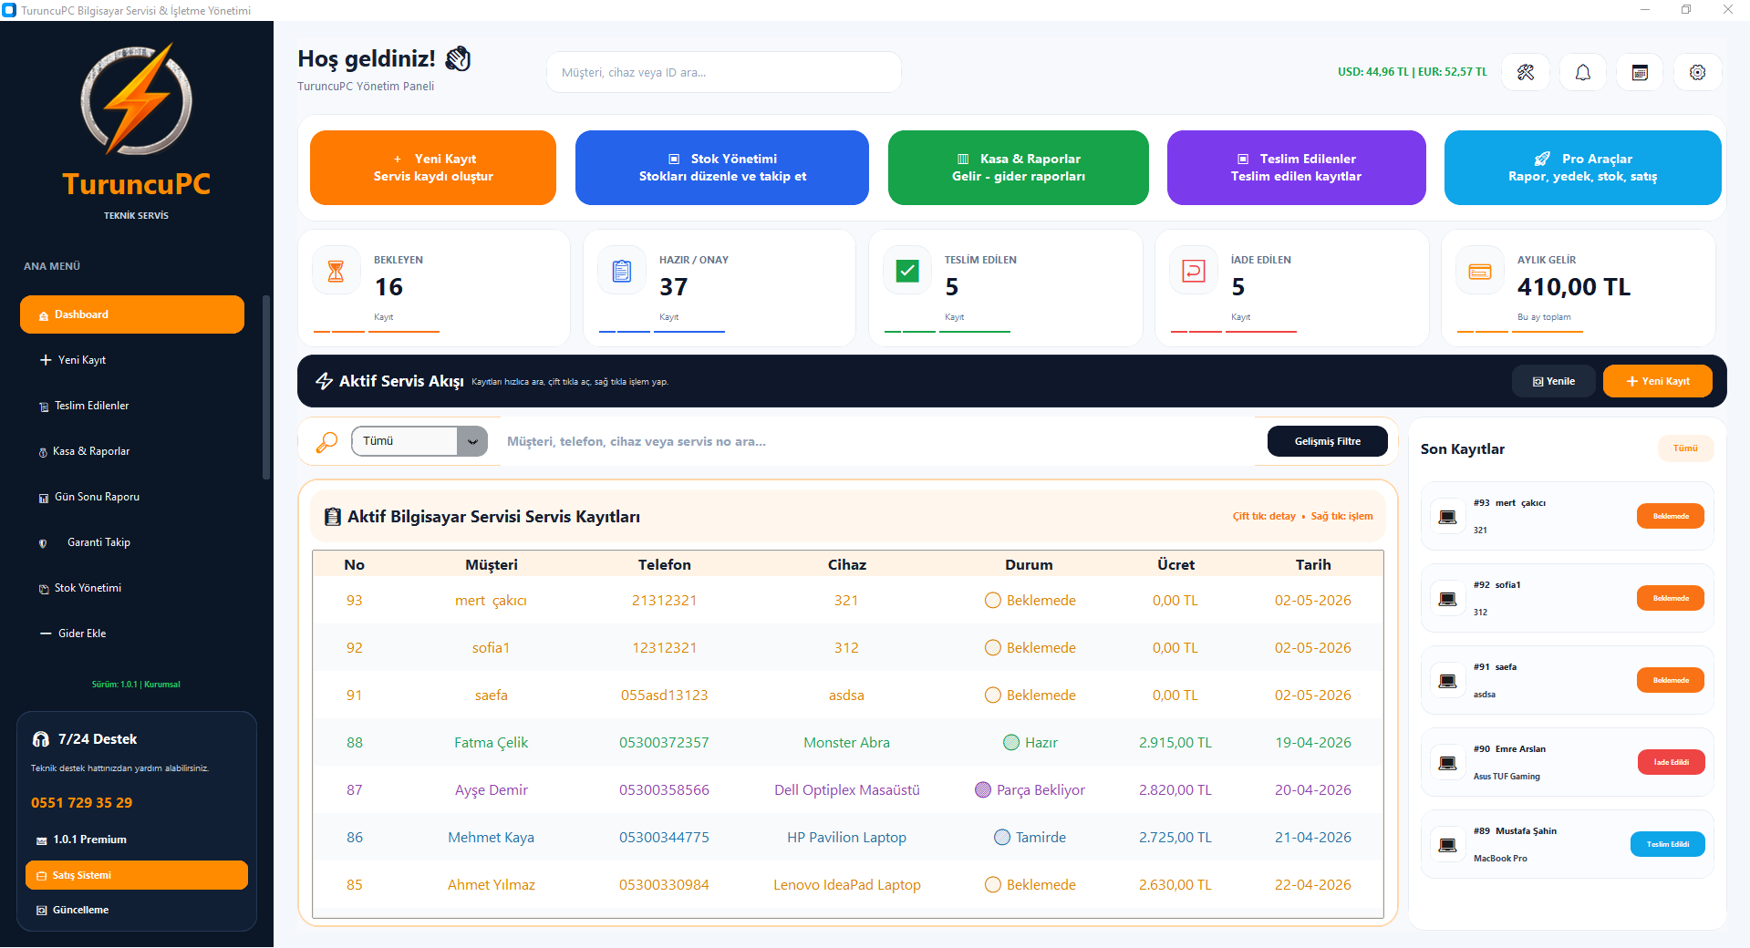Click the orange Yeni Kayıt Servis kaydı oluştur tile
Screen dimensions: 1750x948
433,168
